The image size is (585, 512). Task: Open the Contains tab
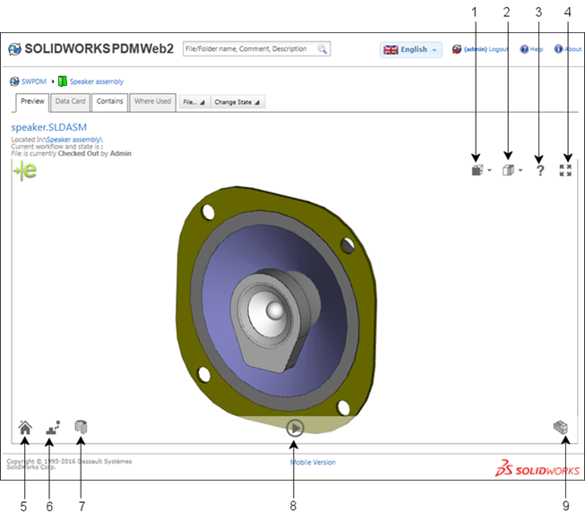tap(109, 102)
